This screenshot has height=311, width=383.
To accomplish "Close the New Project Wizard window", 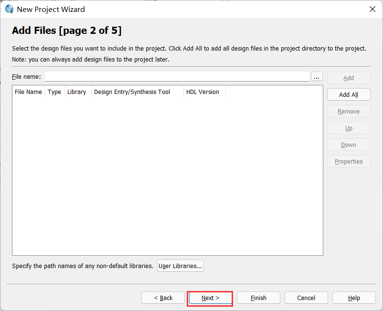I will [372, 9].
